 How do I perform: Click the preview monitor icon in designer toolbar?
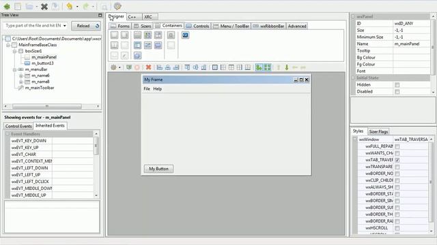(129, 67)
